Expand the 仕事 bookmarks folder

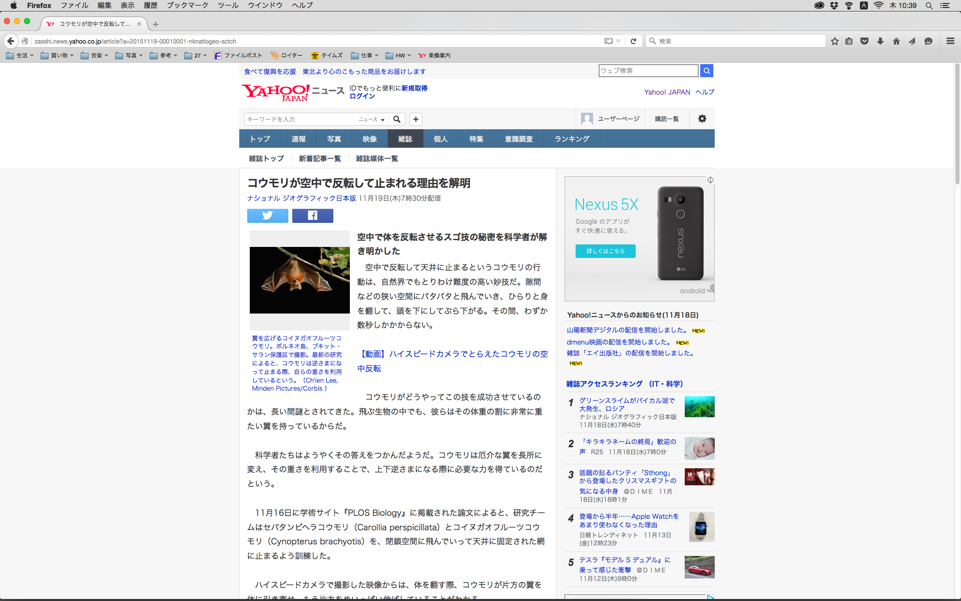point(365,56)
